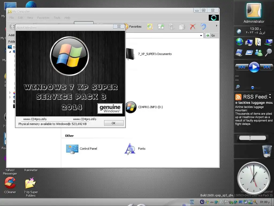
Task: Expand the toolbar overflow arrow
Action: coord(216,26)
